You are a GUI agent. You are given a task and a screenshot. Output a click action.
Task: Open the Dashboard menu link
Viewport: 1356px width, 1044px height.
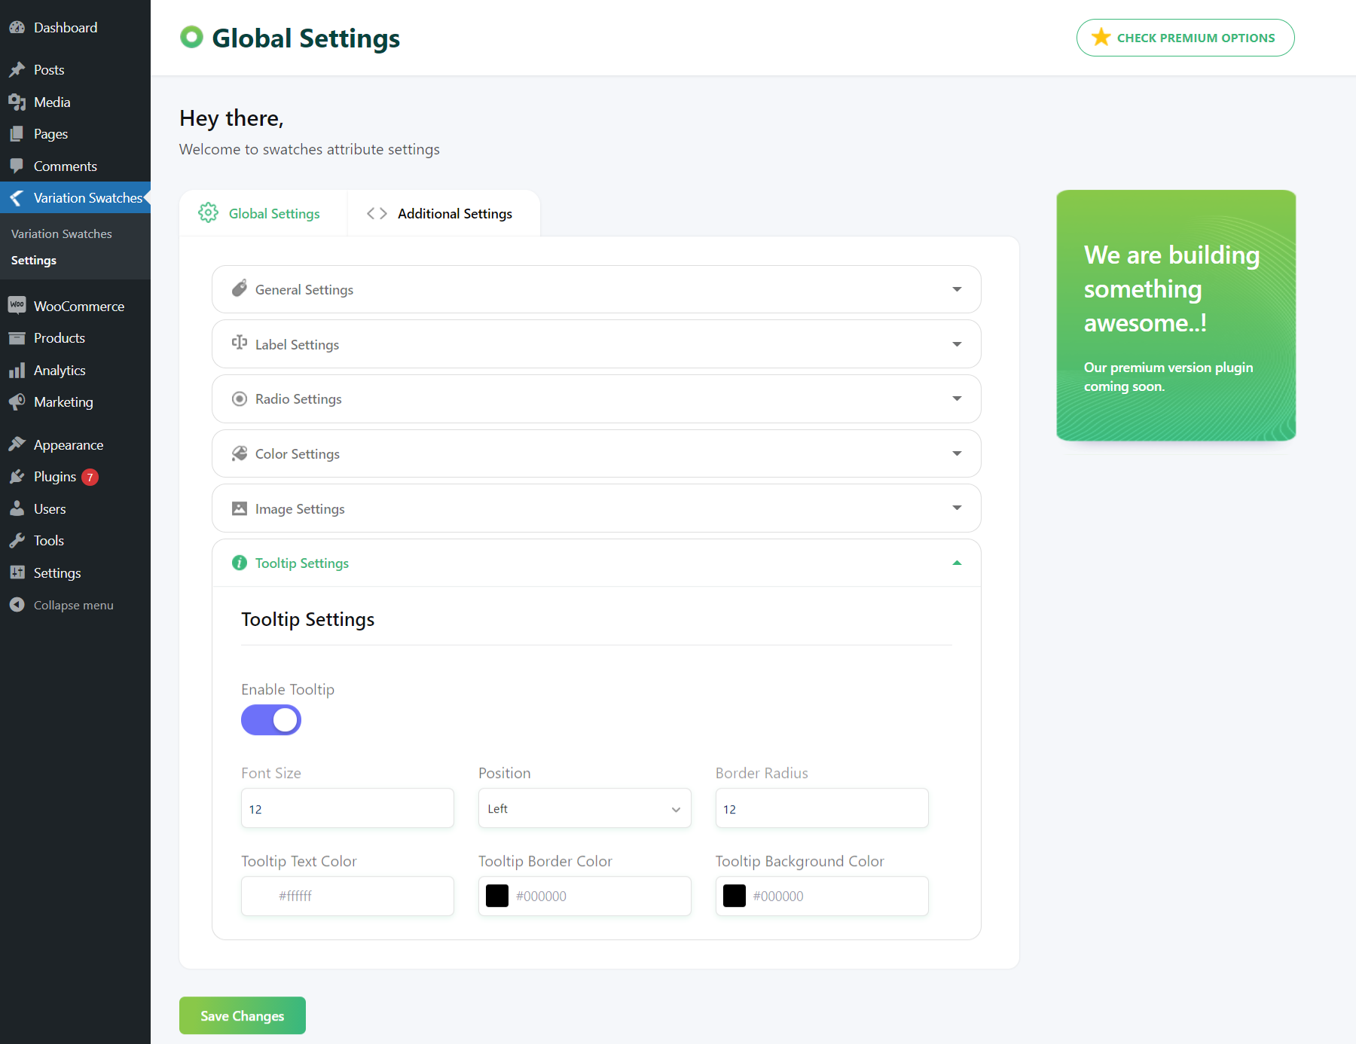pos(75,28)
